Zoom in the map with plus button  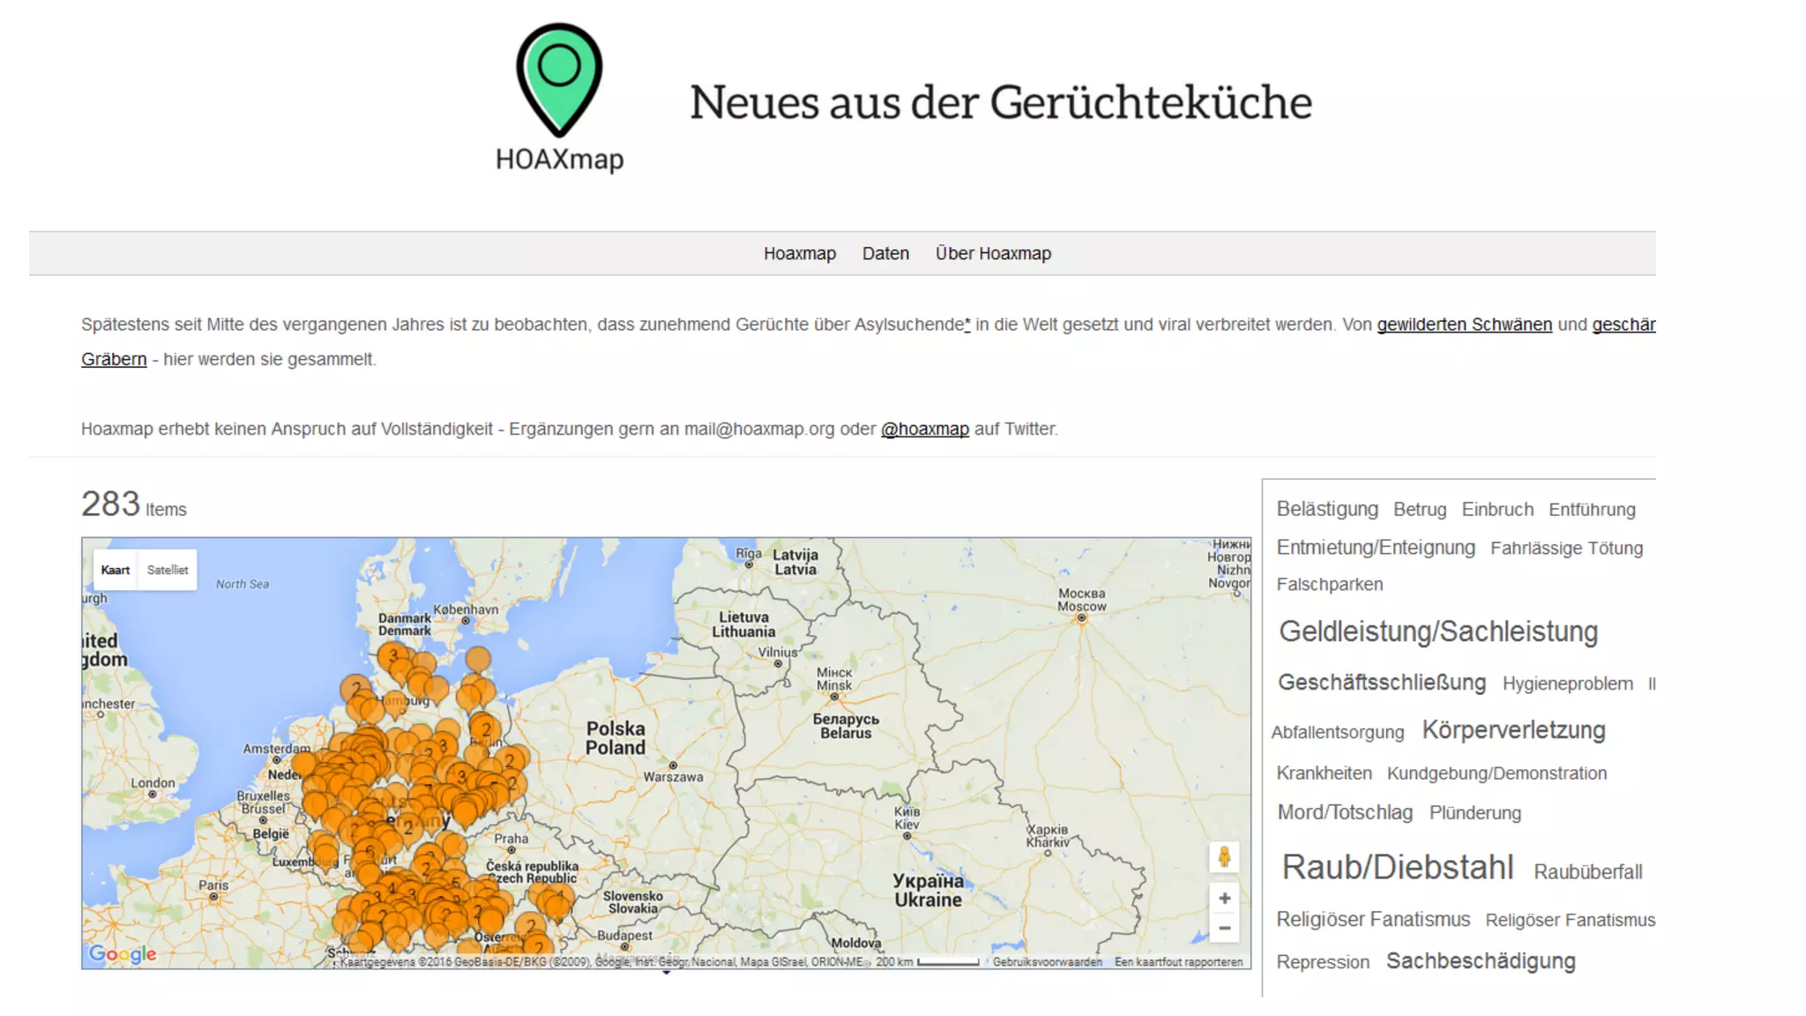[x=1224, y=898]
